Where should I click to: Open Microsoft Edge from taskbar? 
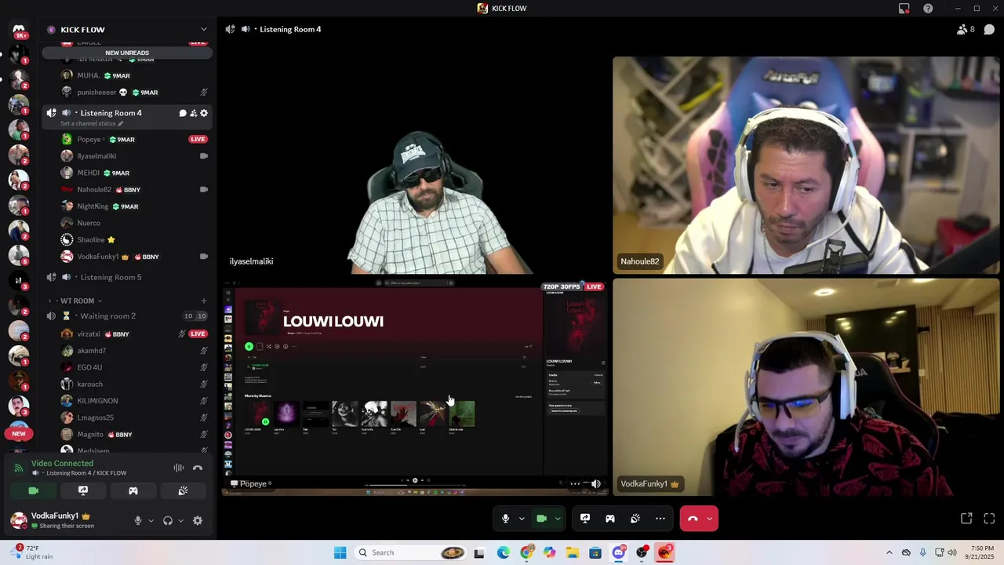(503, 552)
